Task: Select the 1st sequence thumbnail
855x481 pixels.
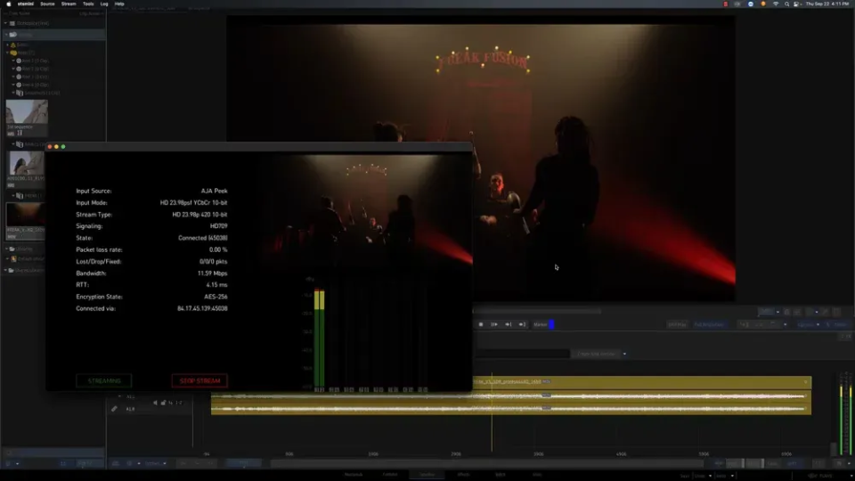Action: pos(27,112)
